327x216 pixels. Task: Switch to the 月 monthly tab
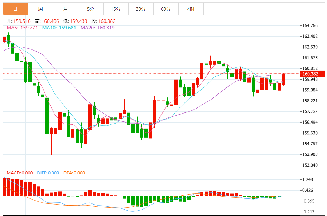tap(66, 9)
